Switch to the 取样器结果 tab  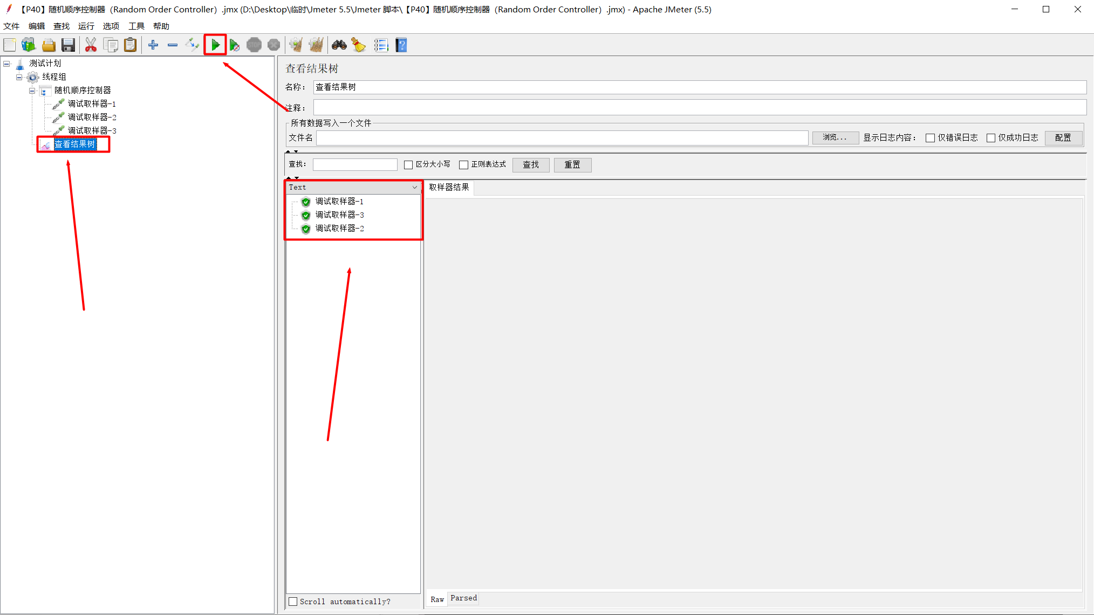(x=449, y=187)
